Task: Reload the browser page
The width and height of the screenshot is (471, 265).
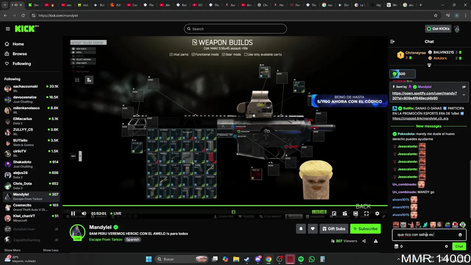Action: (x=23, y=15)
